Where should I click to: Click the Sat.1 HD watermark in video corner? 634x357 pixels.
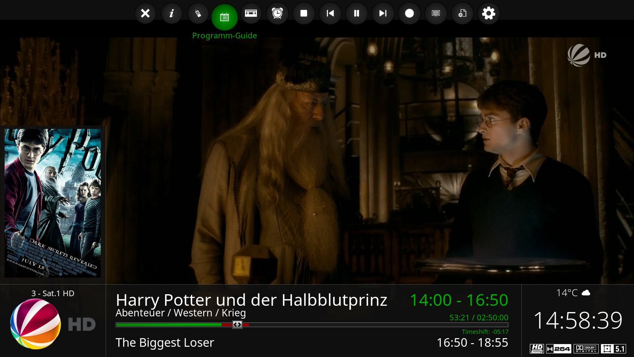pyautogui.click(x=587, y=55)
